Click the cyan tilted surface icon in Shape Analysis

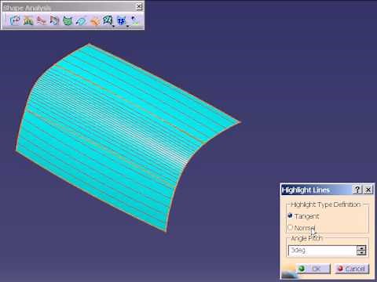[x=81, y=20]
